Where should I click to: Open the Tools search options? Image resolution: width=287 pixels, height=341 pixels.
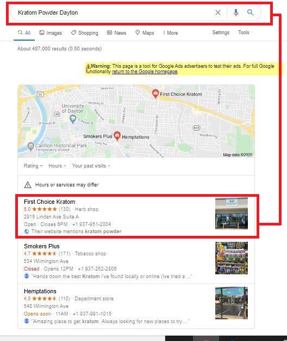pyautogui.click(x=244, y=33)
